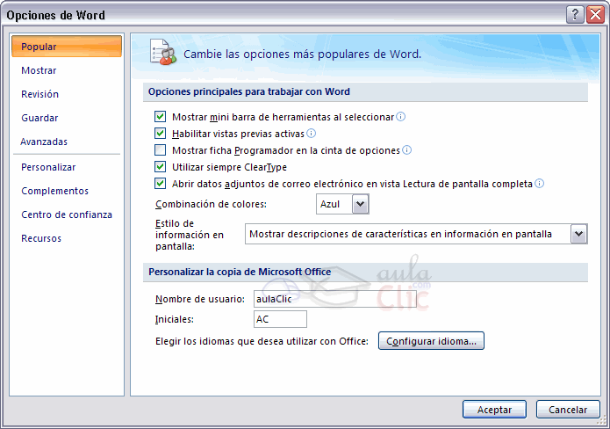Expand Estilo de información en pantalla dropdown
The height and width of the screenshot is (429, 610).
coord(578,234)
